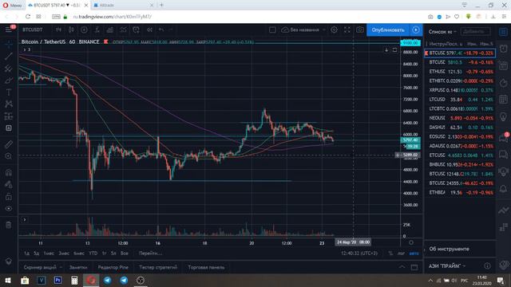Expand the Об инструменте section

[460, 249]
